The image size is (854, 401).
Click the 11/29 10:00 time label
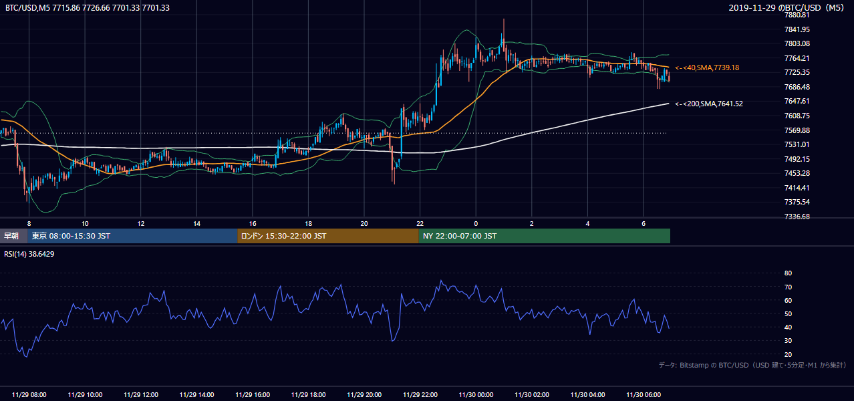pos(85,394)
